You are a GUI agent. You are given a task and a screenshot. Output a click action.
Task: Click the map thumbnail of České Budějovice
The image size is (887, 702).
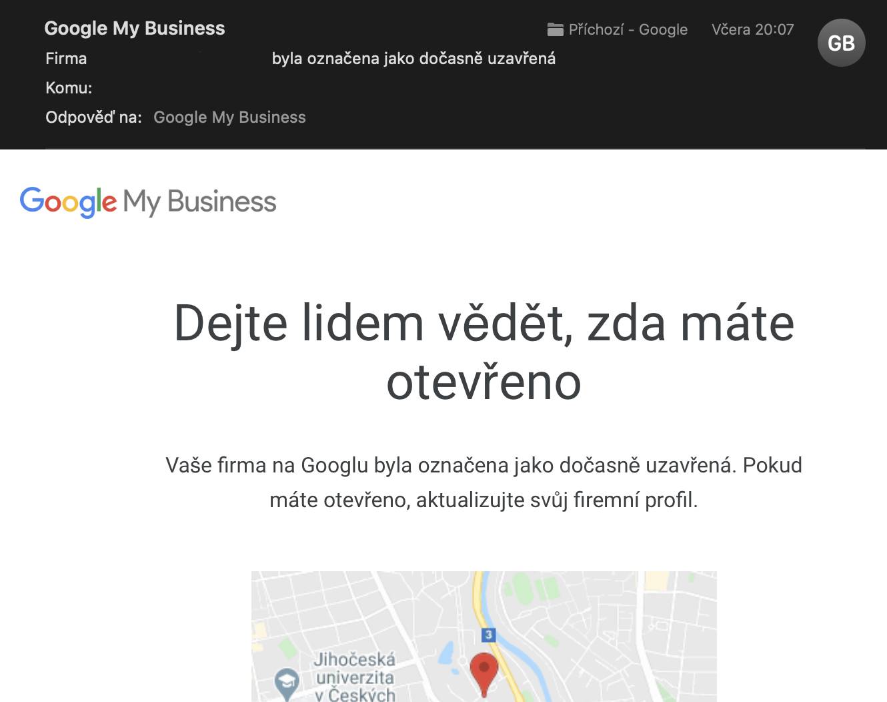click(x=484, y=636)
